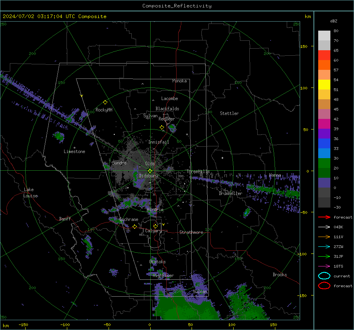Click the Blackfalds town label

(x=167, y=109)
